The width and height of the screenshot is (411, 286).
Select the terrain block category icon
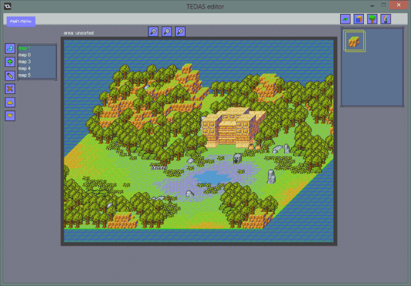[x=359, y=19]
